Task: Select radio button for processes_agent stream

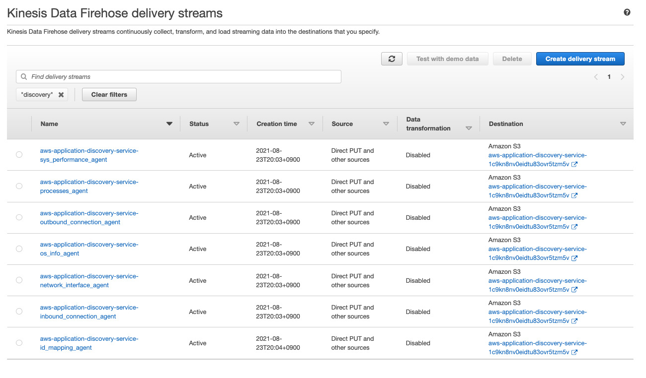Action: [x=19, y=186]
